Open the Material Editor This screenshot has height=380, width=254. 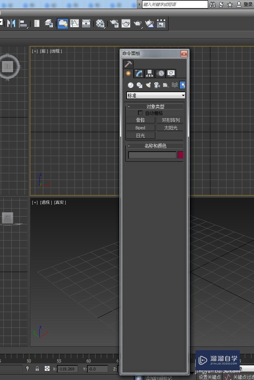100,23
